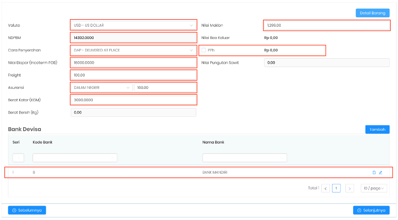
Task: Open the Asuransi type dropdown
Action: 101,88
